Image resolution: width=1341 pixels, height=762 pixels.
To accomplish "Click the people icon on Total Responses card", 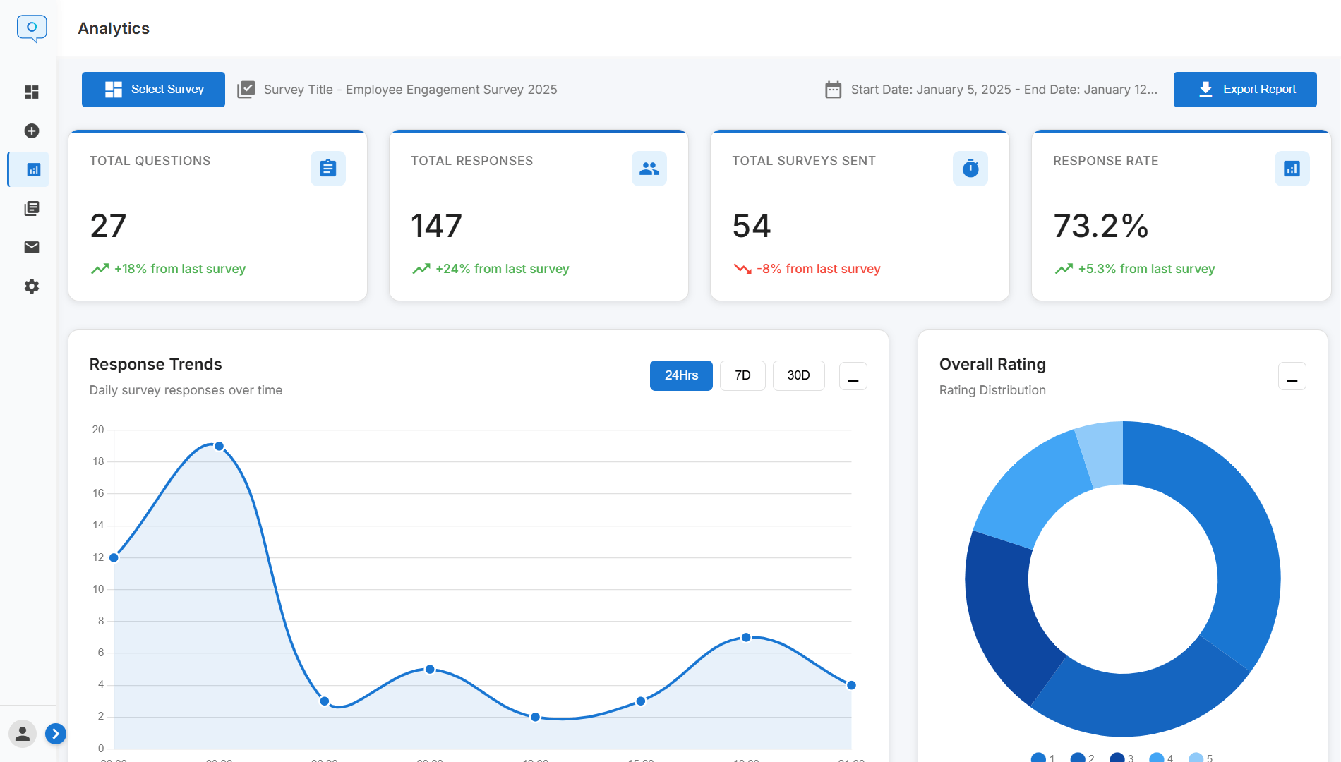I will point(649,169).
